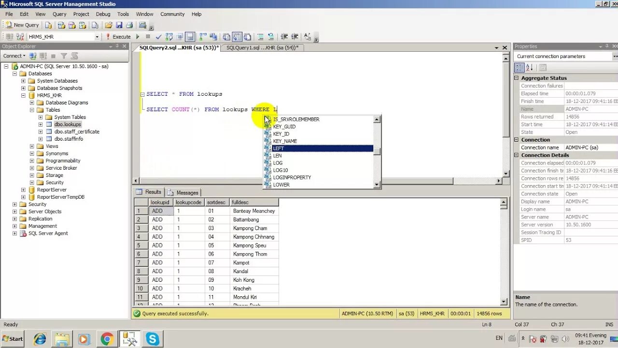Viewport: 618px width, 348px height.
Task: Expand the dbo.staffinfo table node
Action: point(41,139)
